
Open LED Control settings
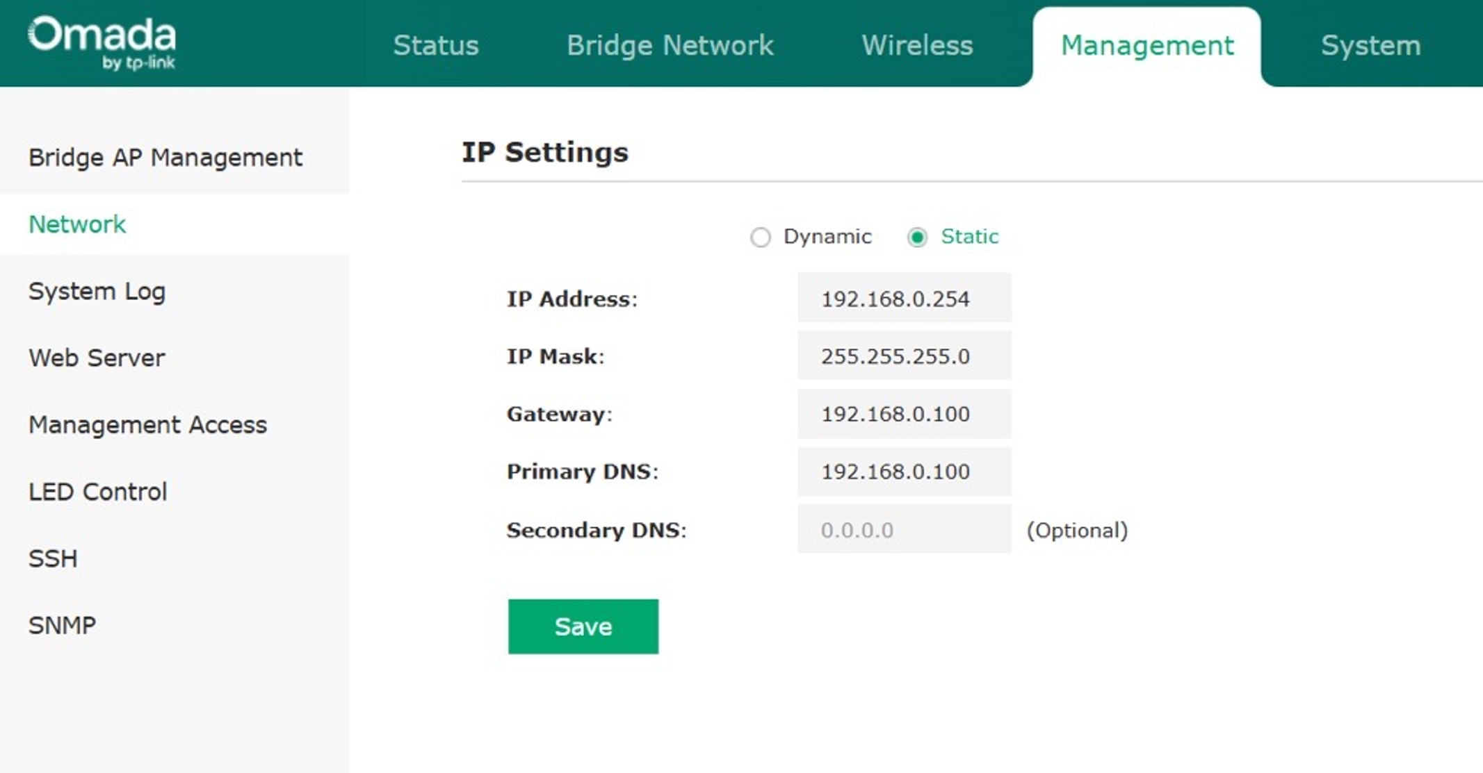pos(97,492)
